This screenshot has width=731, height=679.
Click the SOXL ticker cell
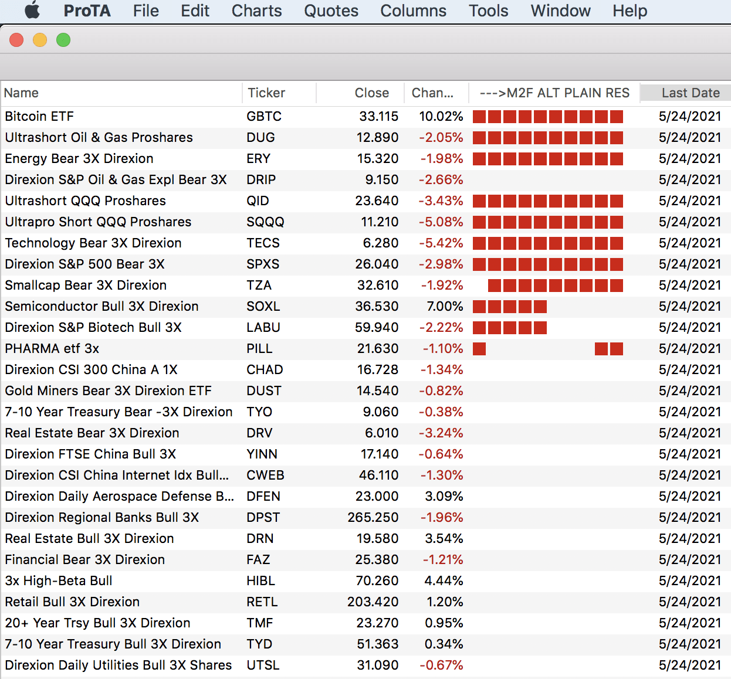point(263,306)
